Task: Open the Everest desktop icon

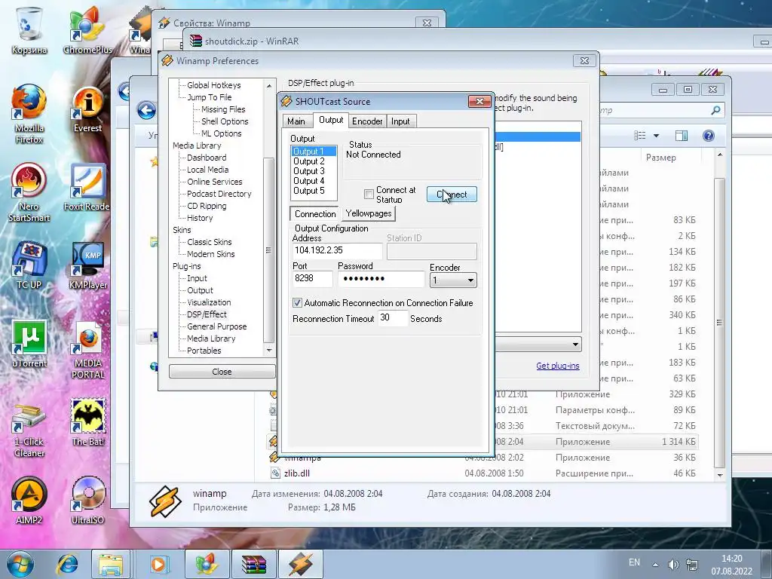Action: (87, 109)
